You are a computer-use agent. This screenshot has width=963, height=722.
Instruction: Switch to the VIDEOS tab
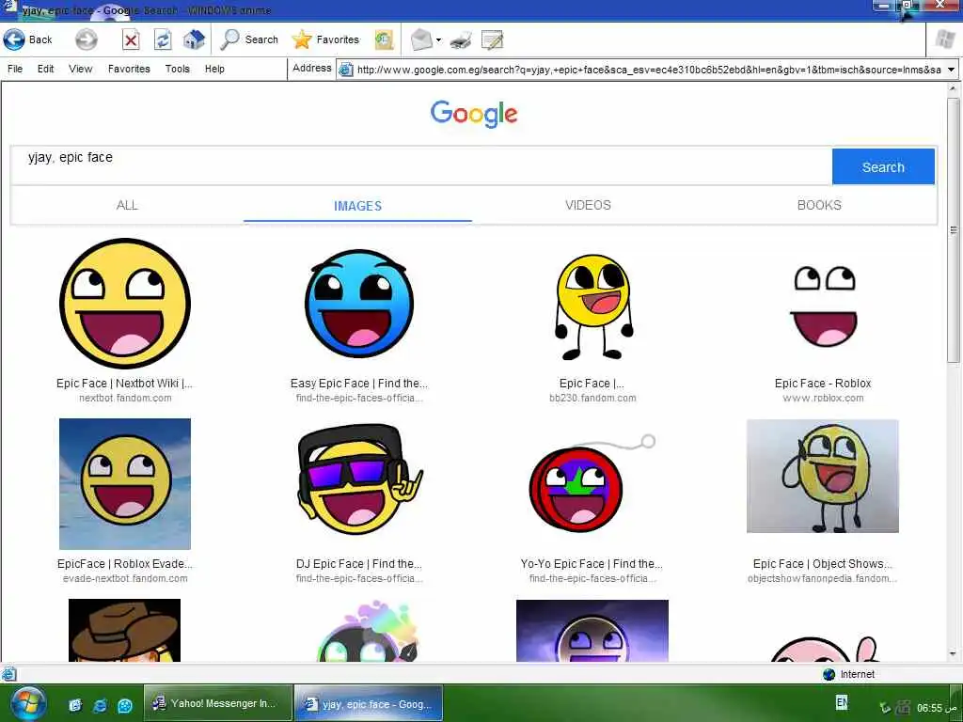(x=588, y=205)
